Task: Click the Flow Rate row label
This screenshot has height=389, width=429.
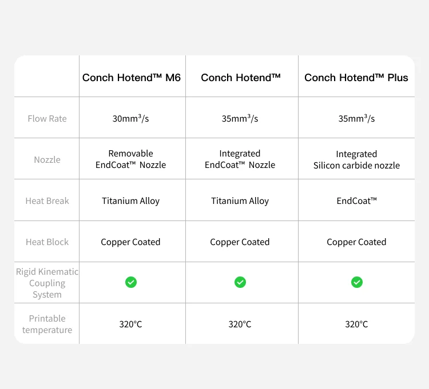Action: click(x=47, y=119)
